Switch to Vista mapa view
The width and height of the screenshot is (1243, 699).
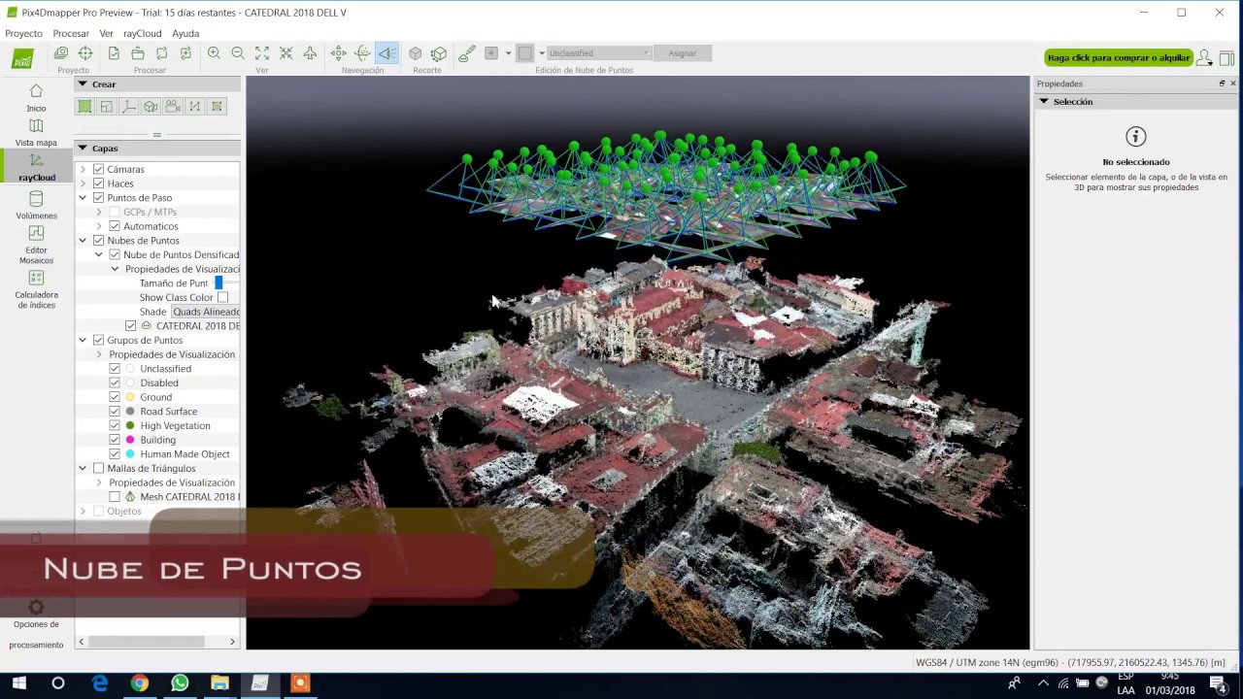pyautogui.click(x=36, y=133)
